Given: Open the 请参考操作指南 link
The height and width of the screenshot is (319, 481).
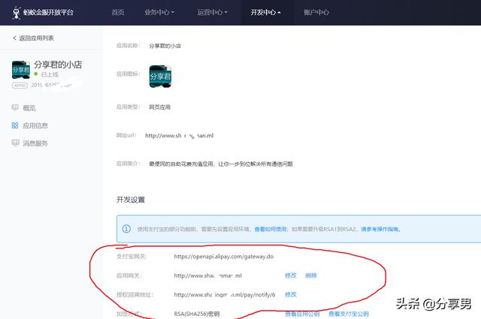Looking at the screenshot, I should tap(380, 229).
